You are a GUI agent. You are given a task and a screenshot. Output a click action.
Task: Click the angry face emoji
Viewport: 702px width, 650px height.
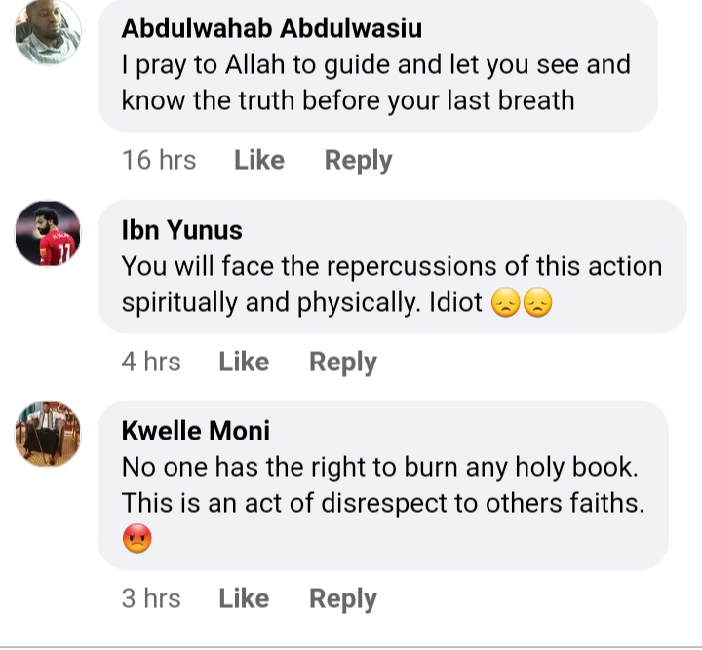click(x=137, y=540)
